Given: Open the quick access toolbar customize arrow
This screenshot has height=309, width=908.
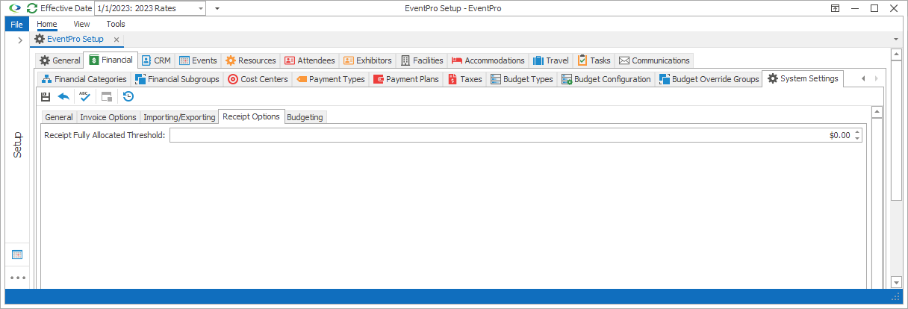Looking at the screenshot, I should click(217, 8).
